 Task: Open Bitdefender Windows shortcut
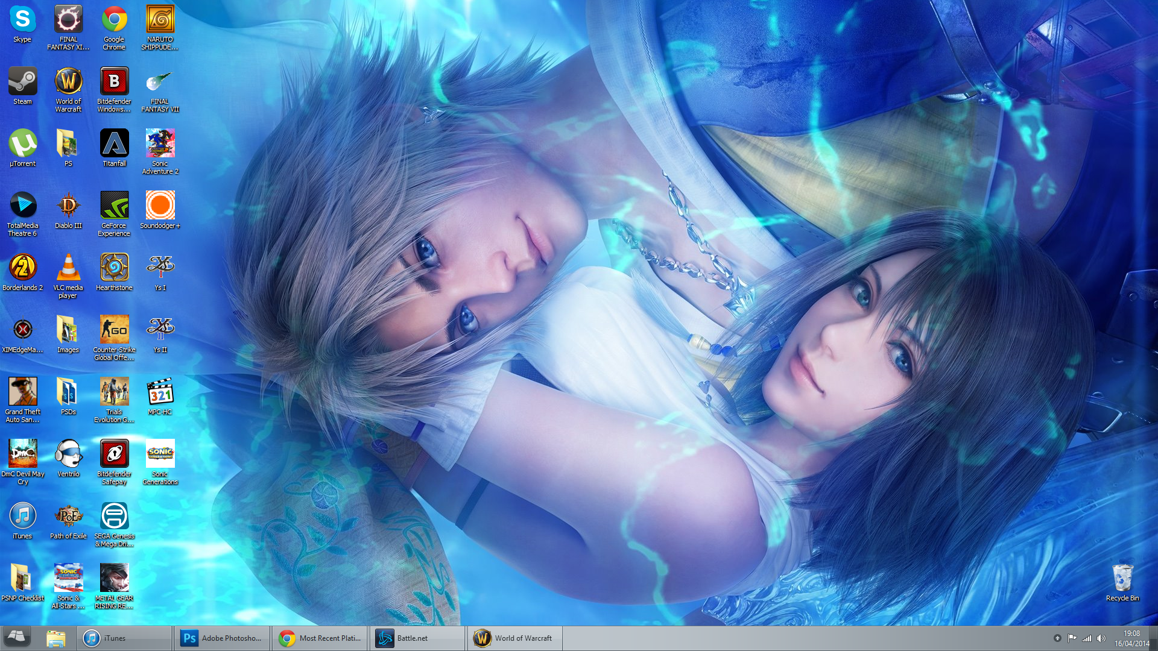tap(114, 89)
